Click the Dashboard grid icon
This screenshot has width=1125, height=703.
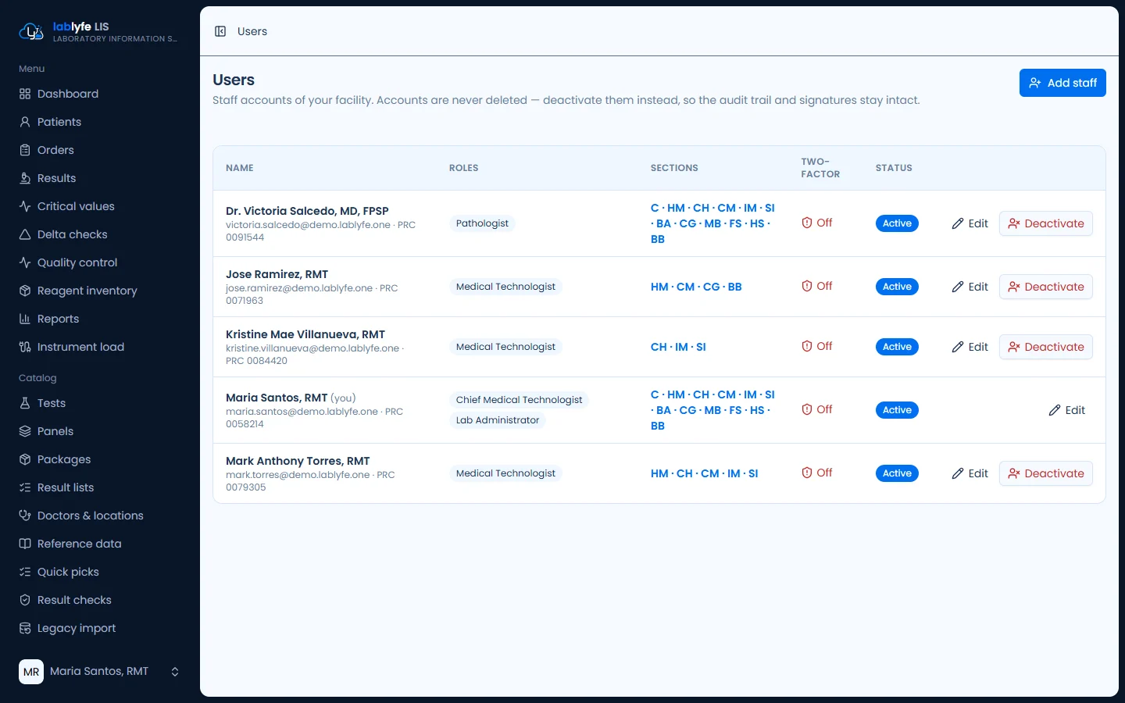[25, 94]
